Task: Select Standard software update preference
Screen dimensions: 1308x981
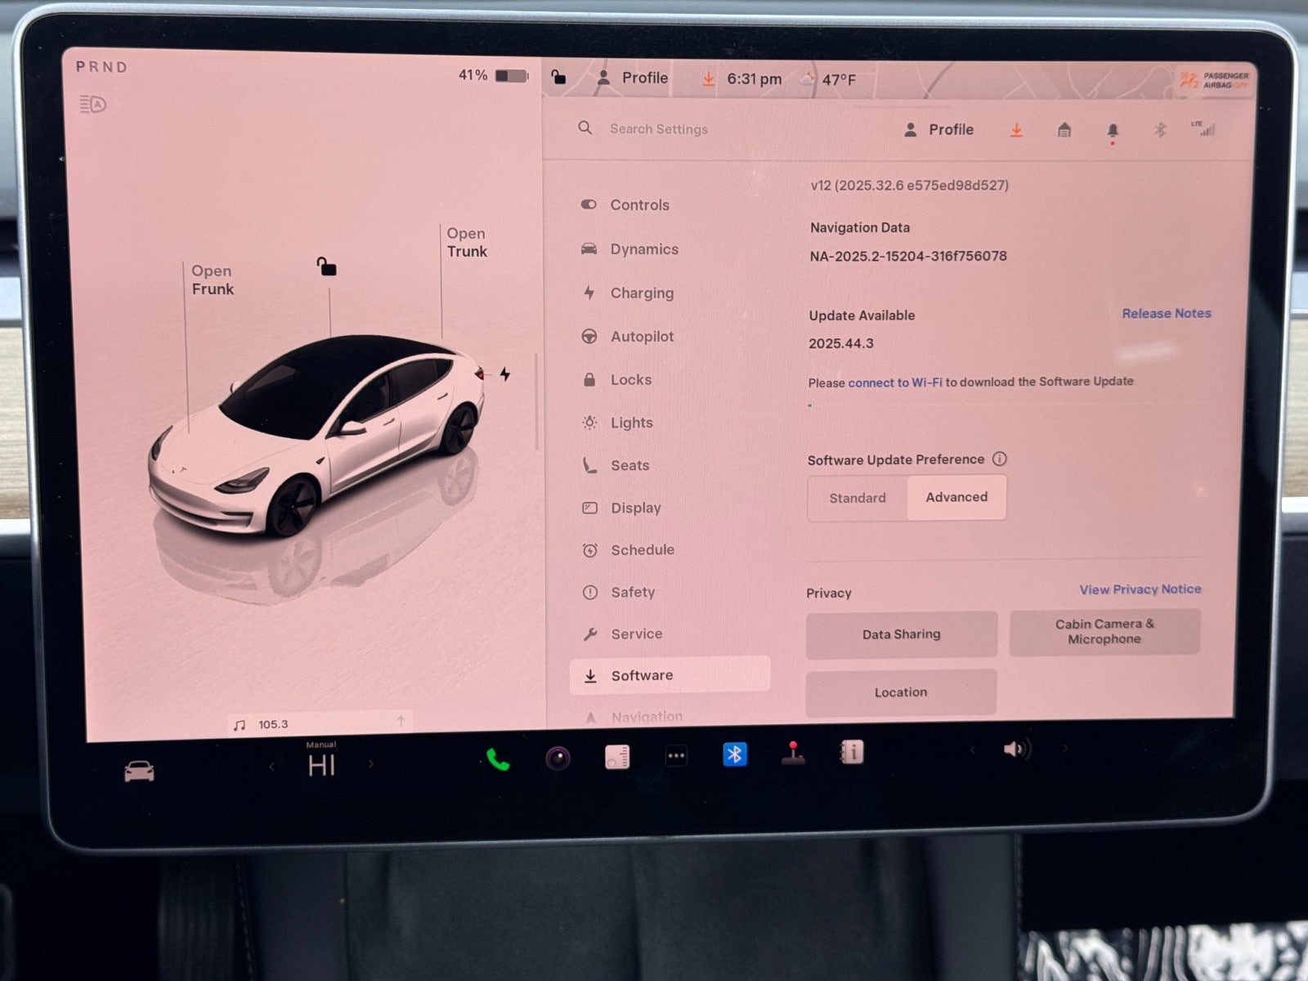Action: [x=857, y=498]
